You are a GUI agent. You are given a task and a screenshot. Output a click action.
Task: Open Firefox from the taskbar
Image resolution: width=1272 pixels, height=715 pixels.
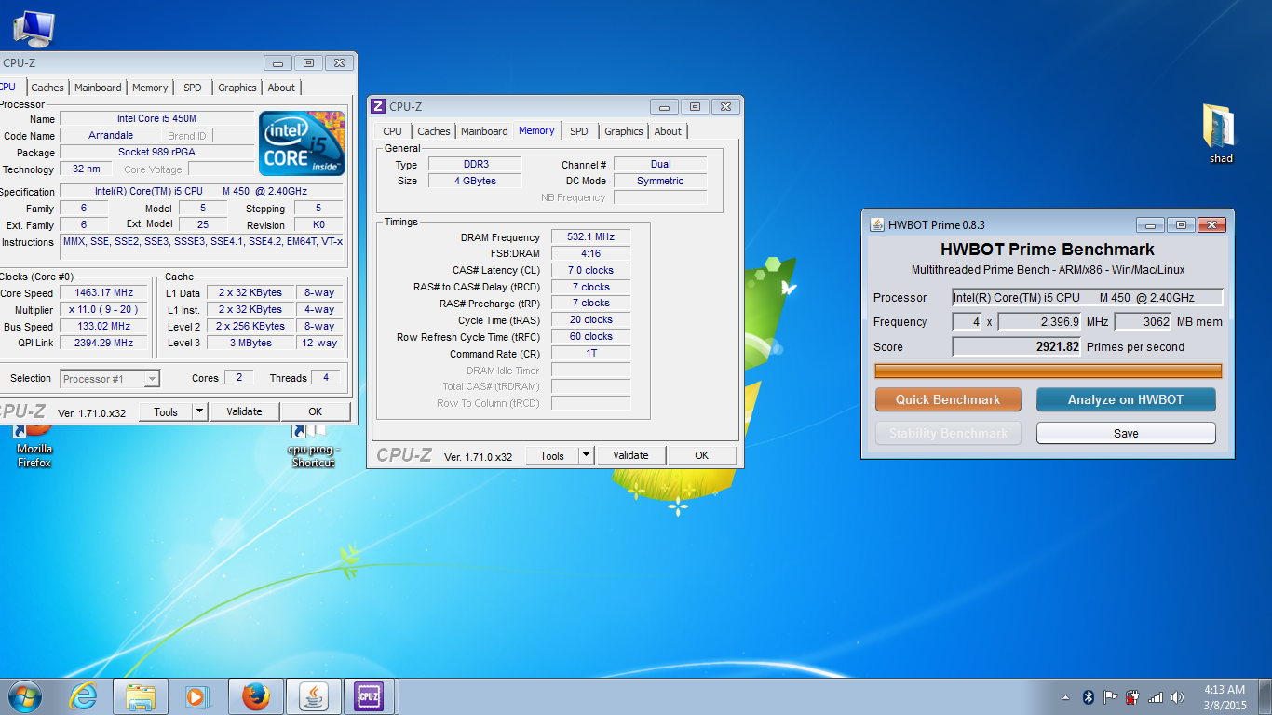(255, 696)
